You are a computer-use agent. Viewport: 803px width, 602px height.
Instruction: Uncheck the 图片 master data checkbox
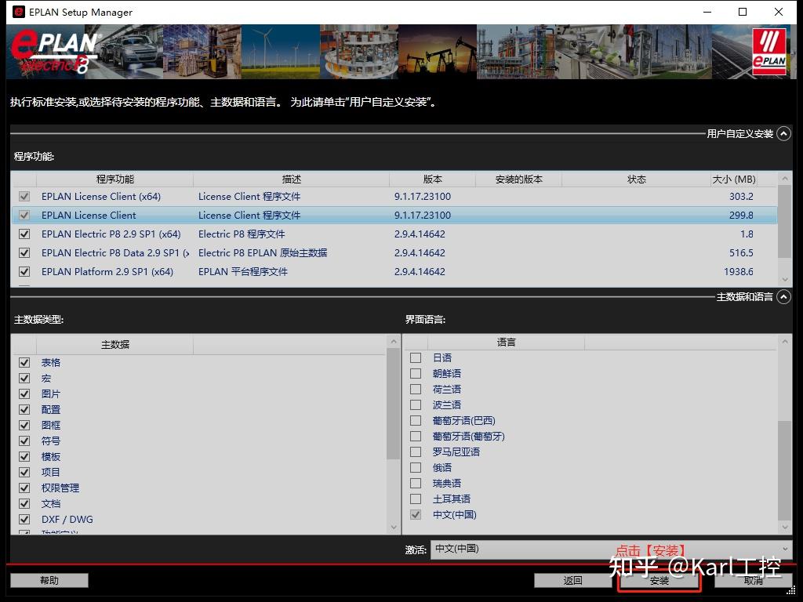coord(24,393)
